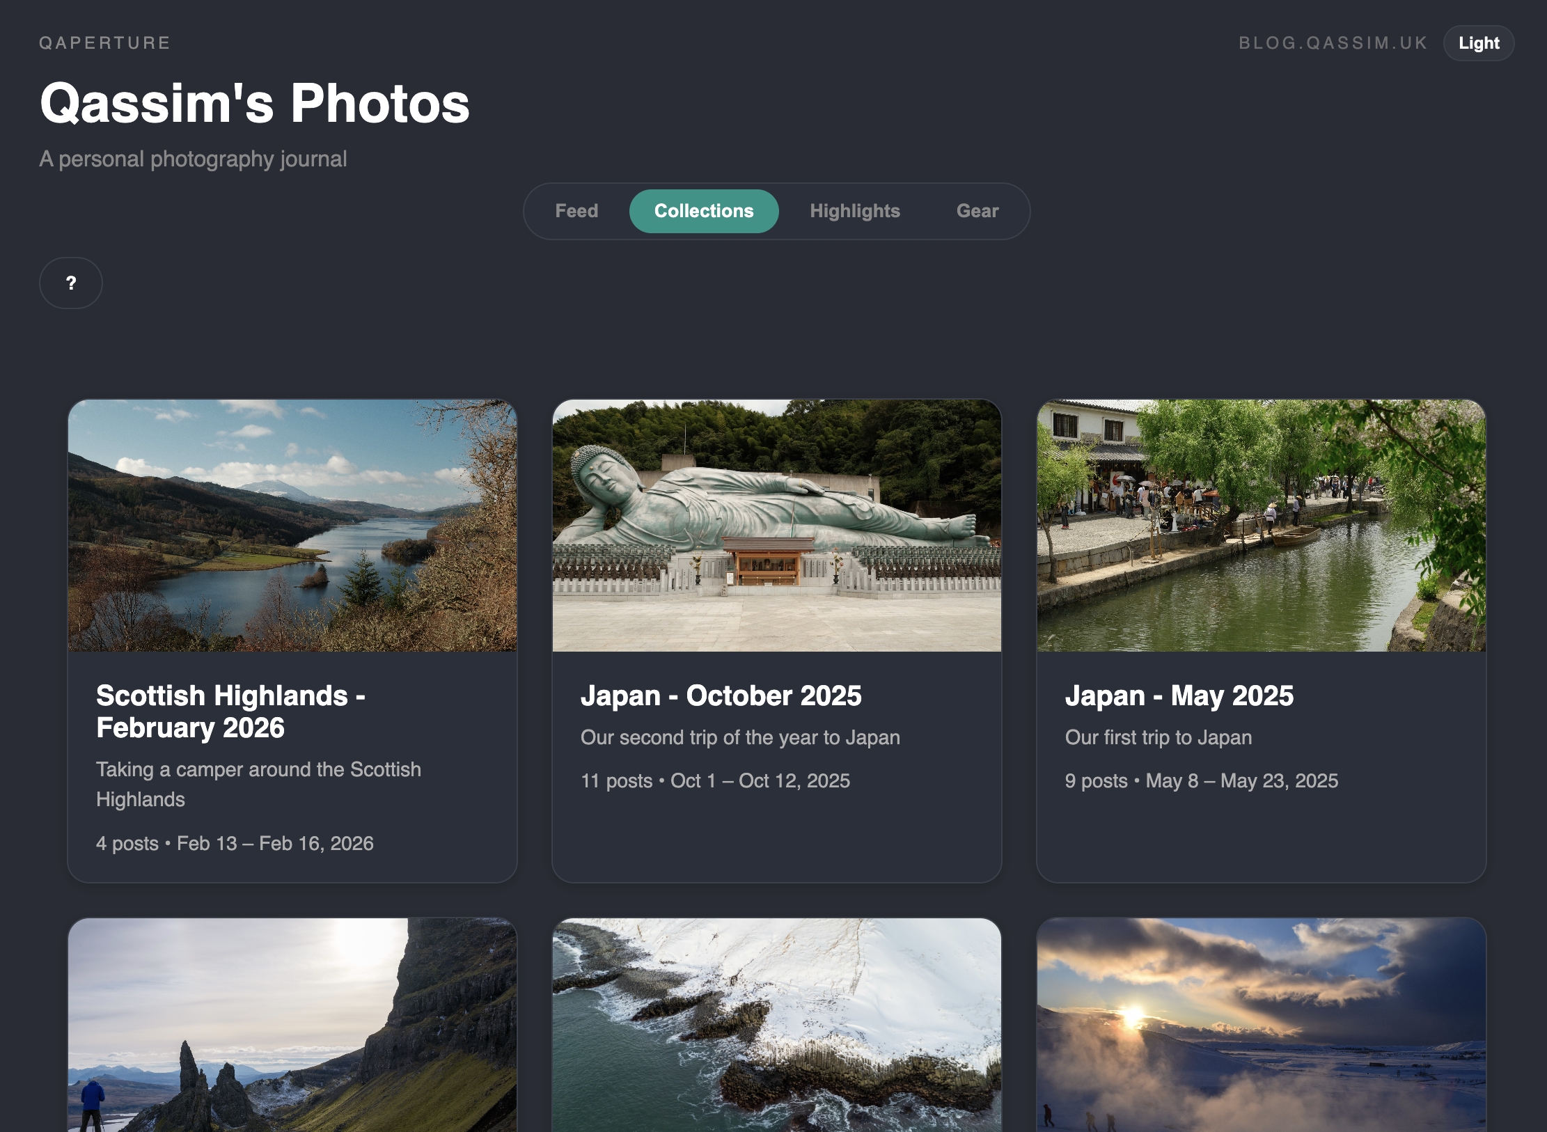Click the Our first trip to Japan description
The height and width of the screenshot is (1132, 1547).
point(1158,737)
